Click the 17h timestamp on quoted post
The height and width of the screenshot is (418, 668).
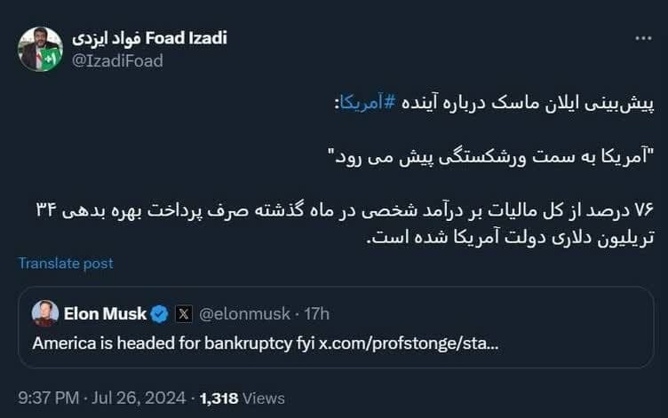tap(315, 313)
